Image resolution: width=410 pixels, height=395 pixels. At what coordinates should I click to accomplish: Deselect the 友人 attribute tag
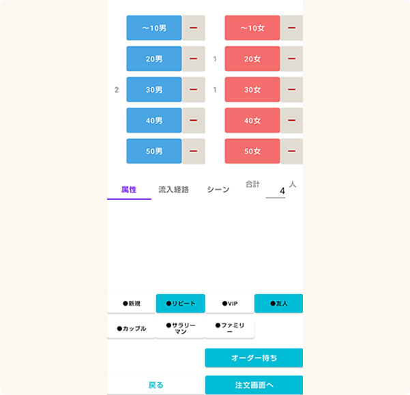click(278, 304)
